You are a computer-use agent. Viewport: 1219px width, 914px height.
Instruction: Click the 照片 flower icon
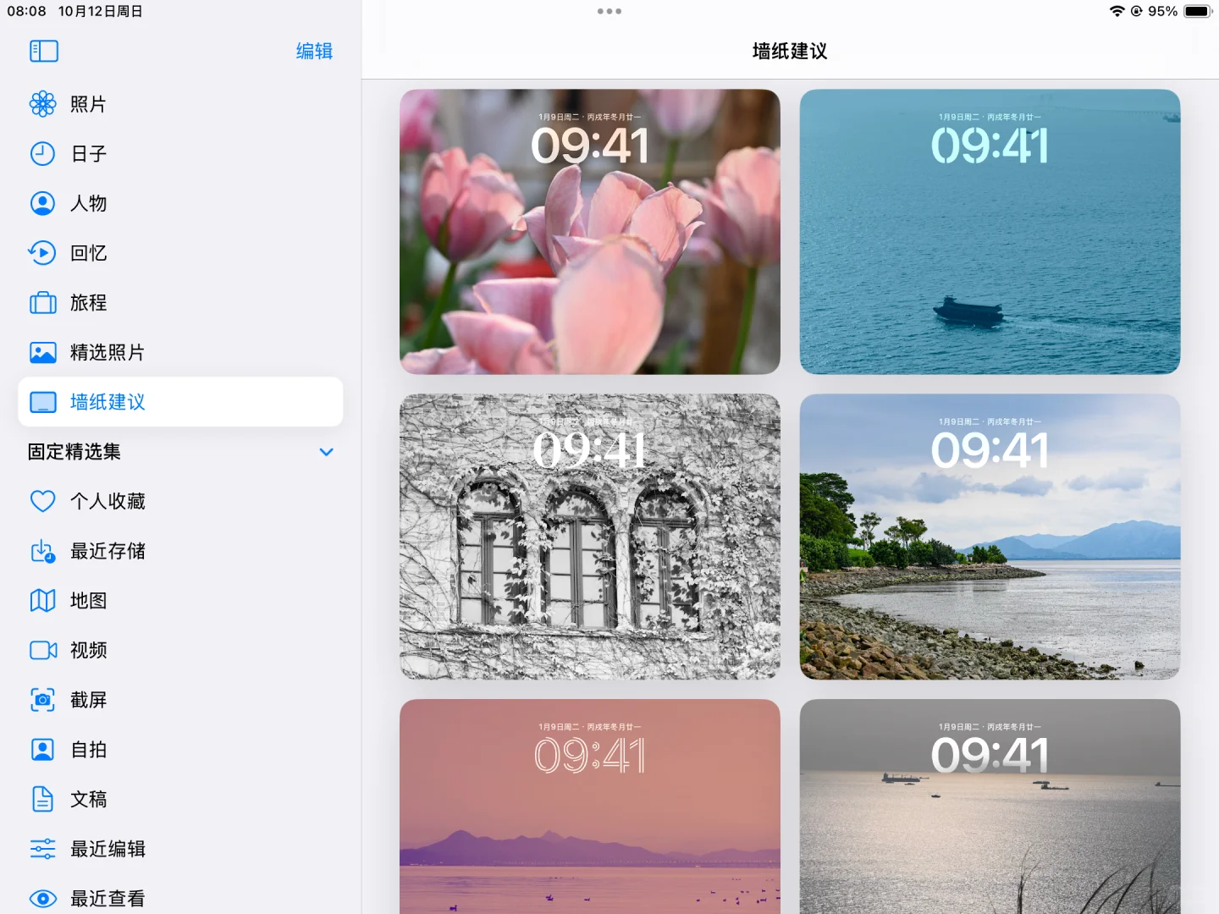tap(43, 104)
